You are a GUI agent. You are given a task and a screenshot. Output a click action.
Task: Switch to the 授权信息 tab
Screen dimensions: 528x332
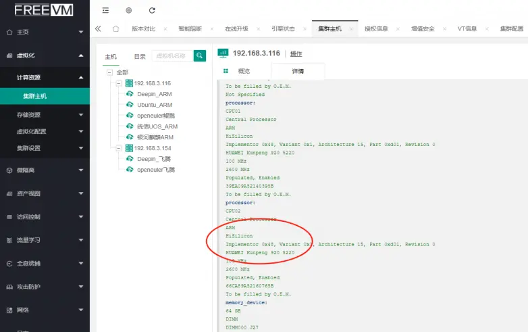pos(376,29)
